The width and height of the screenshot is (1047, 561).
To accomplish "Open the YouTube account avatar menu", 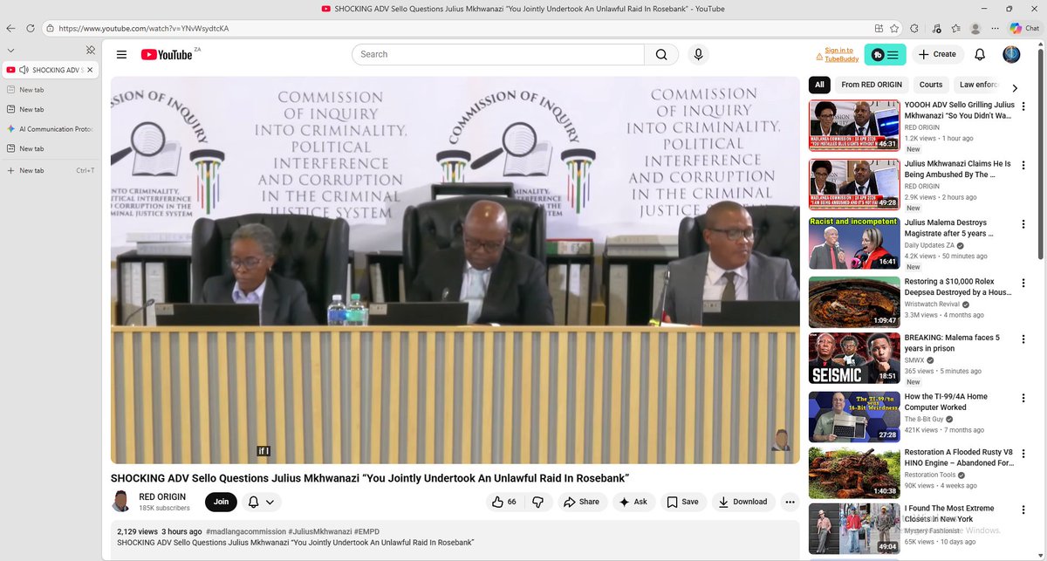I will [1011, 54].
